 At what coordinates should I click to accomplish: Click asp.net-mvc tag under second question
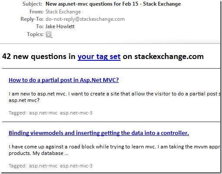coord(43,166)
